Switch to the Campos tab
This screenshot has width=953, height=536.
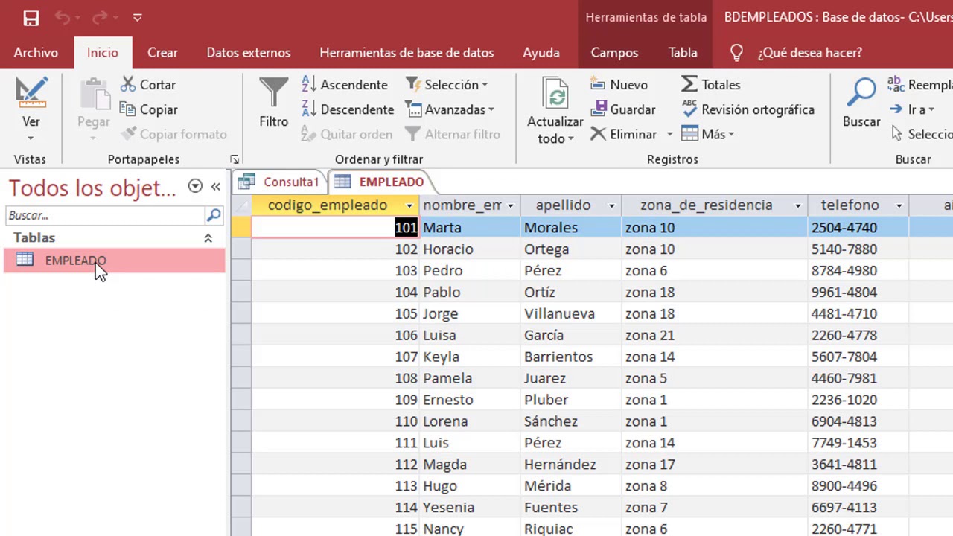[x=614, y=53]
